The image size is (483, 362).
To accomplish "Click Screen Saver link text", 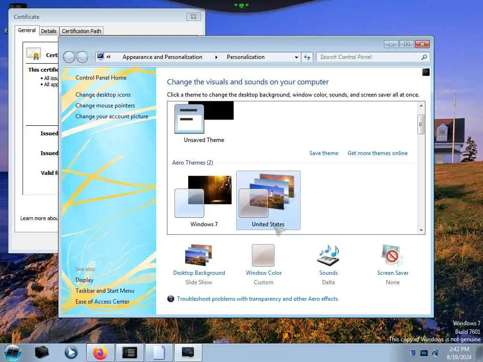I will click(x=393, y=273).
